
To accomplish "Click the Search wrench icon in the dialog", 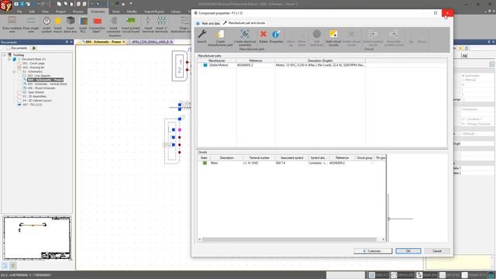I will 201,34.
